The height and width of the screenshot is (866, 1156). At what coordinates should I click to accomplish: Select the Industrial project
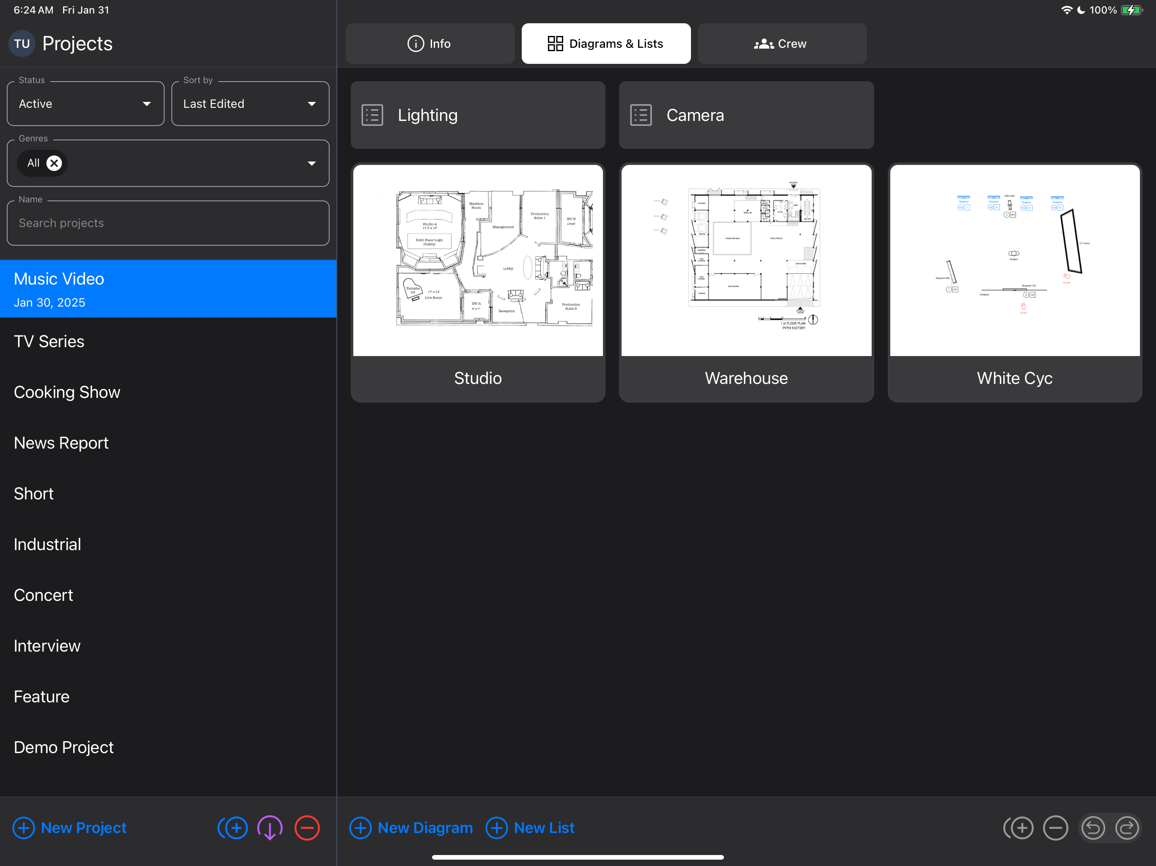coord(168,544)
